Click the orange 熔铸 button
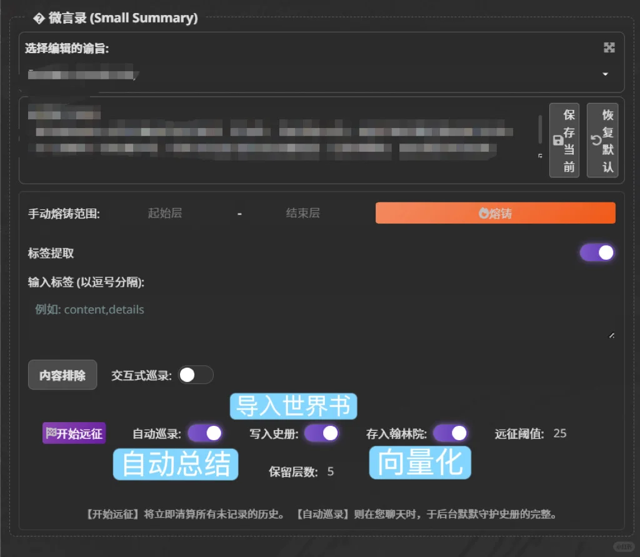This screenshot has width=640, height=557. (495, 213)
